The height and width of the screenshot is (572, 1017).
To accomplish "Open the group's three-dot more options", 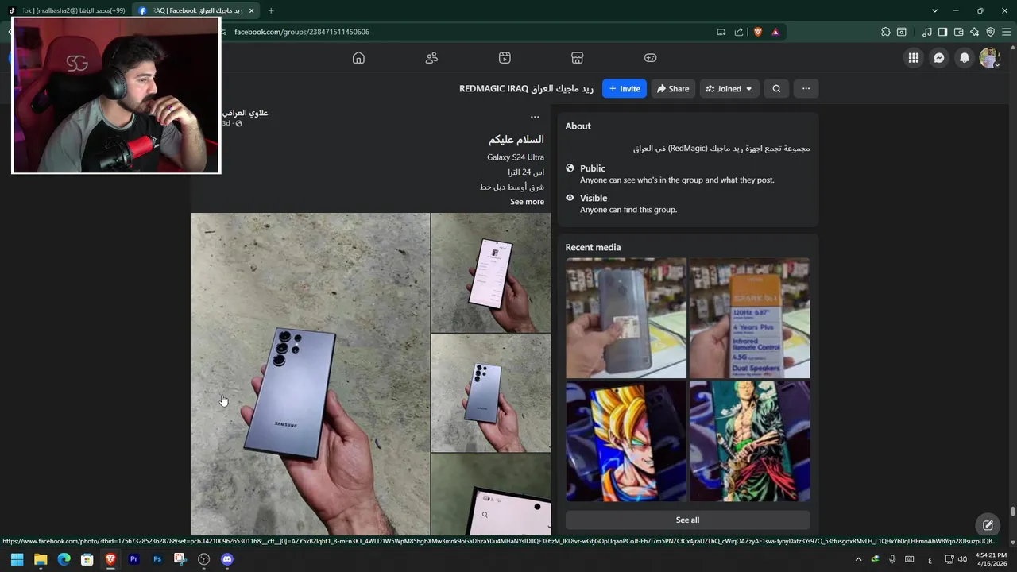I will [806, 89].
